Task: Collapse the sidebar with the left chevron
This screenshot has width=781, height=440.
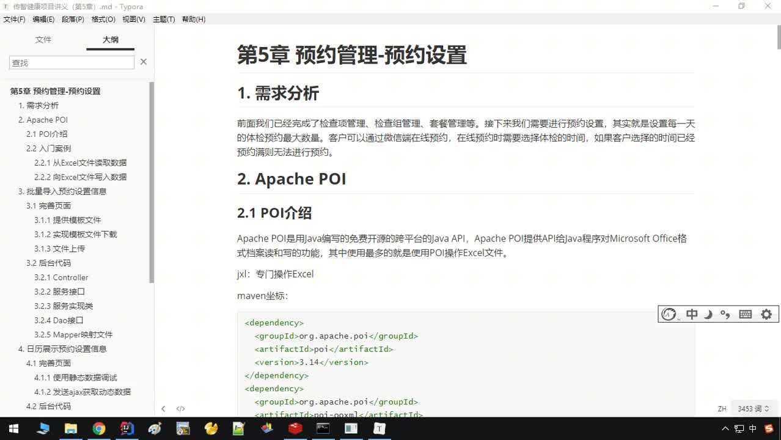Action: click(163, 409)
